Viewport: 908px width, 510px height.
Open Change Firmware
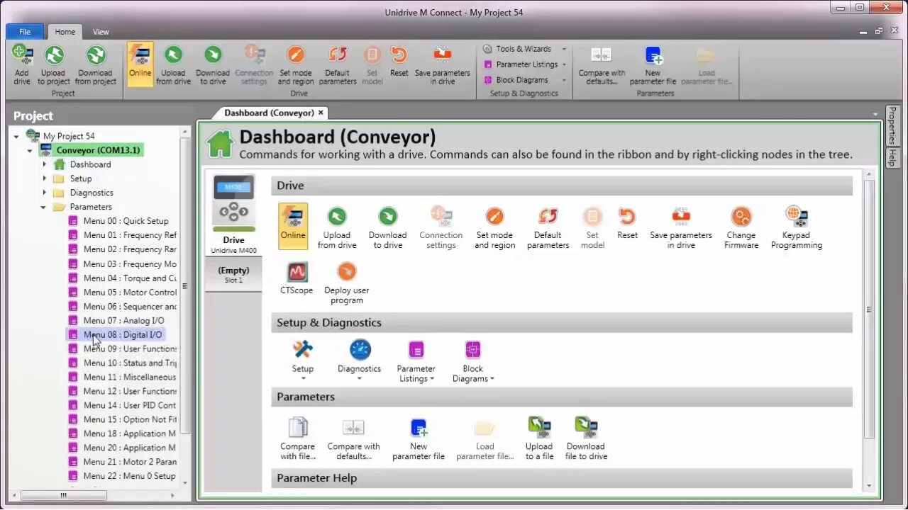[741, 227]
